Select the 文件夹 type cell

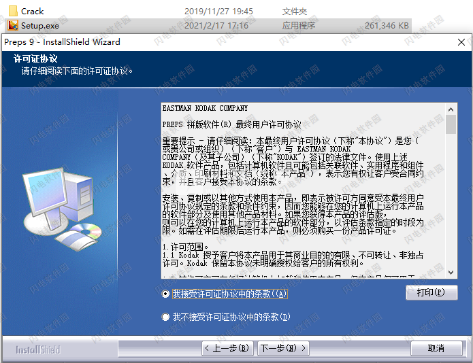[294, 12]
